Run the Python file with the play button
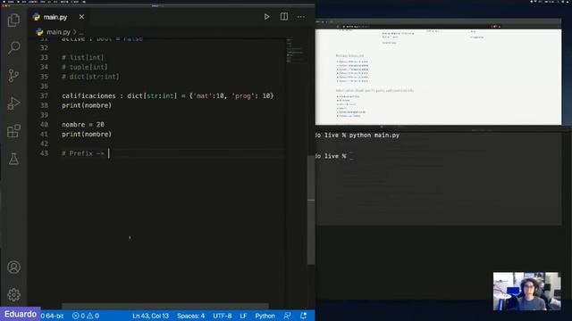The image size is (572, 321). pos(266,17)
